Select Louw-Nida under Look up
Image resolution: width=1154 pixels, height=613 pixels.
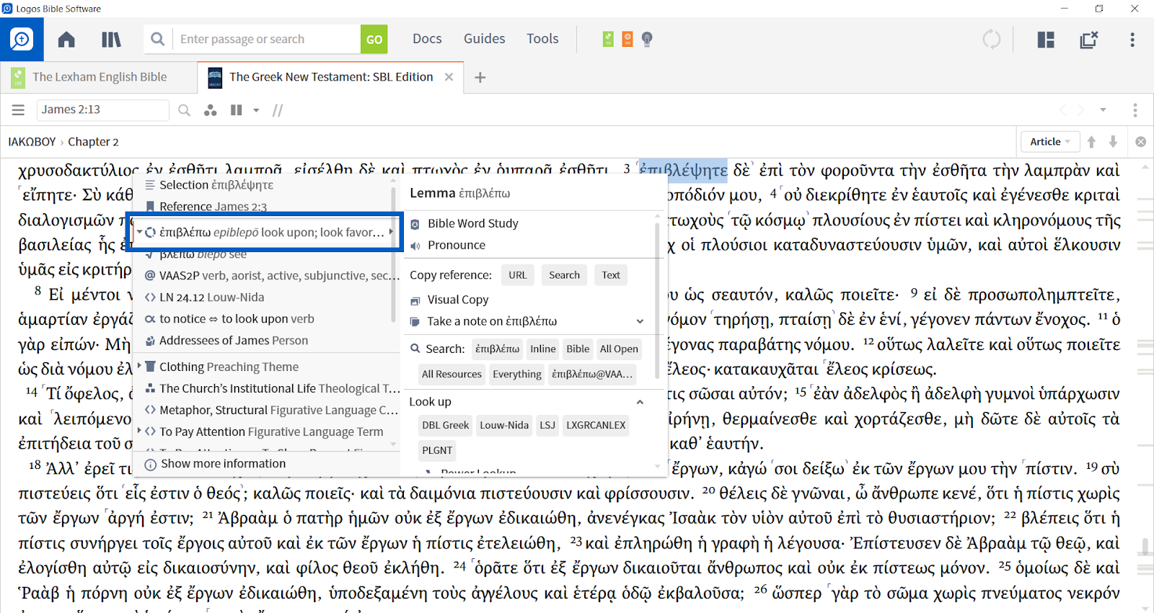(x=504, y=426)
